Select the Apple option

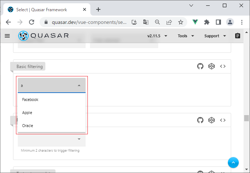click(52, 113)
